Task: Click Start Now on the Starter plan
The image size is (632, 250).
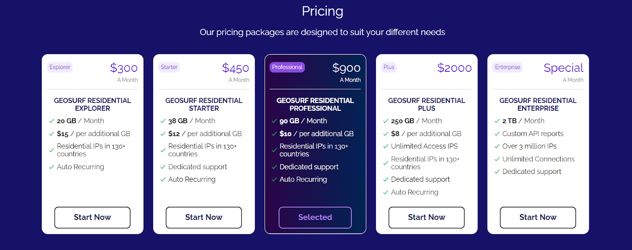Action: coord(204,217)
